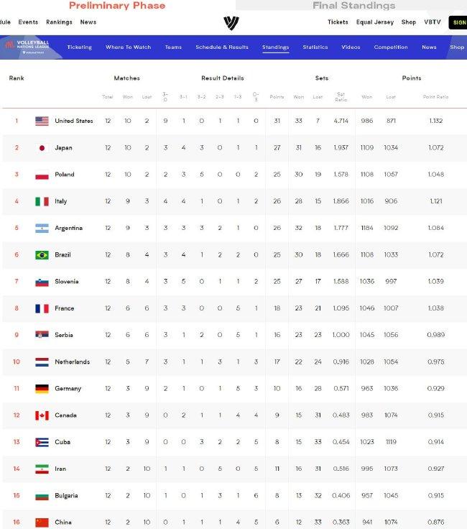Screen dimensions: 467x529
Task: Select the Argentina flag icon
Action: pyautogui.click(x=42, y=228)
